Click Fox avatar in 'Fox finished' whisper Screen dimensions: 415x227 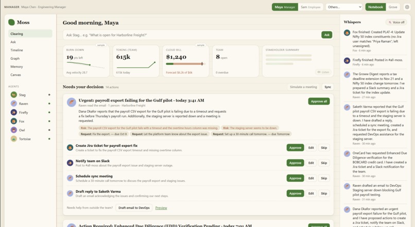click(x=347, y=33)
